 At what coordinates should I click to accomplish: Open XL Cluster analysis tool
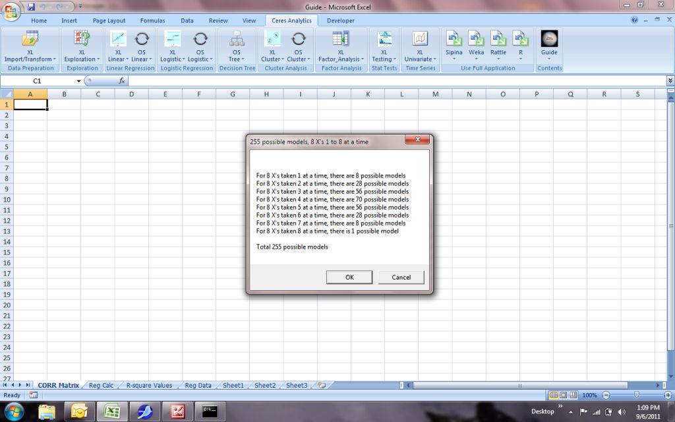click(x=272, y=47)
